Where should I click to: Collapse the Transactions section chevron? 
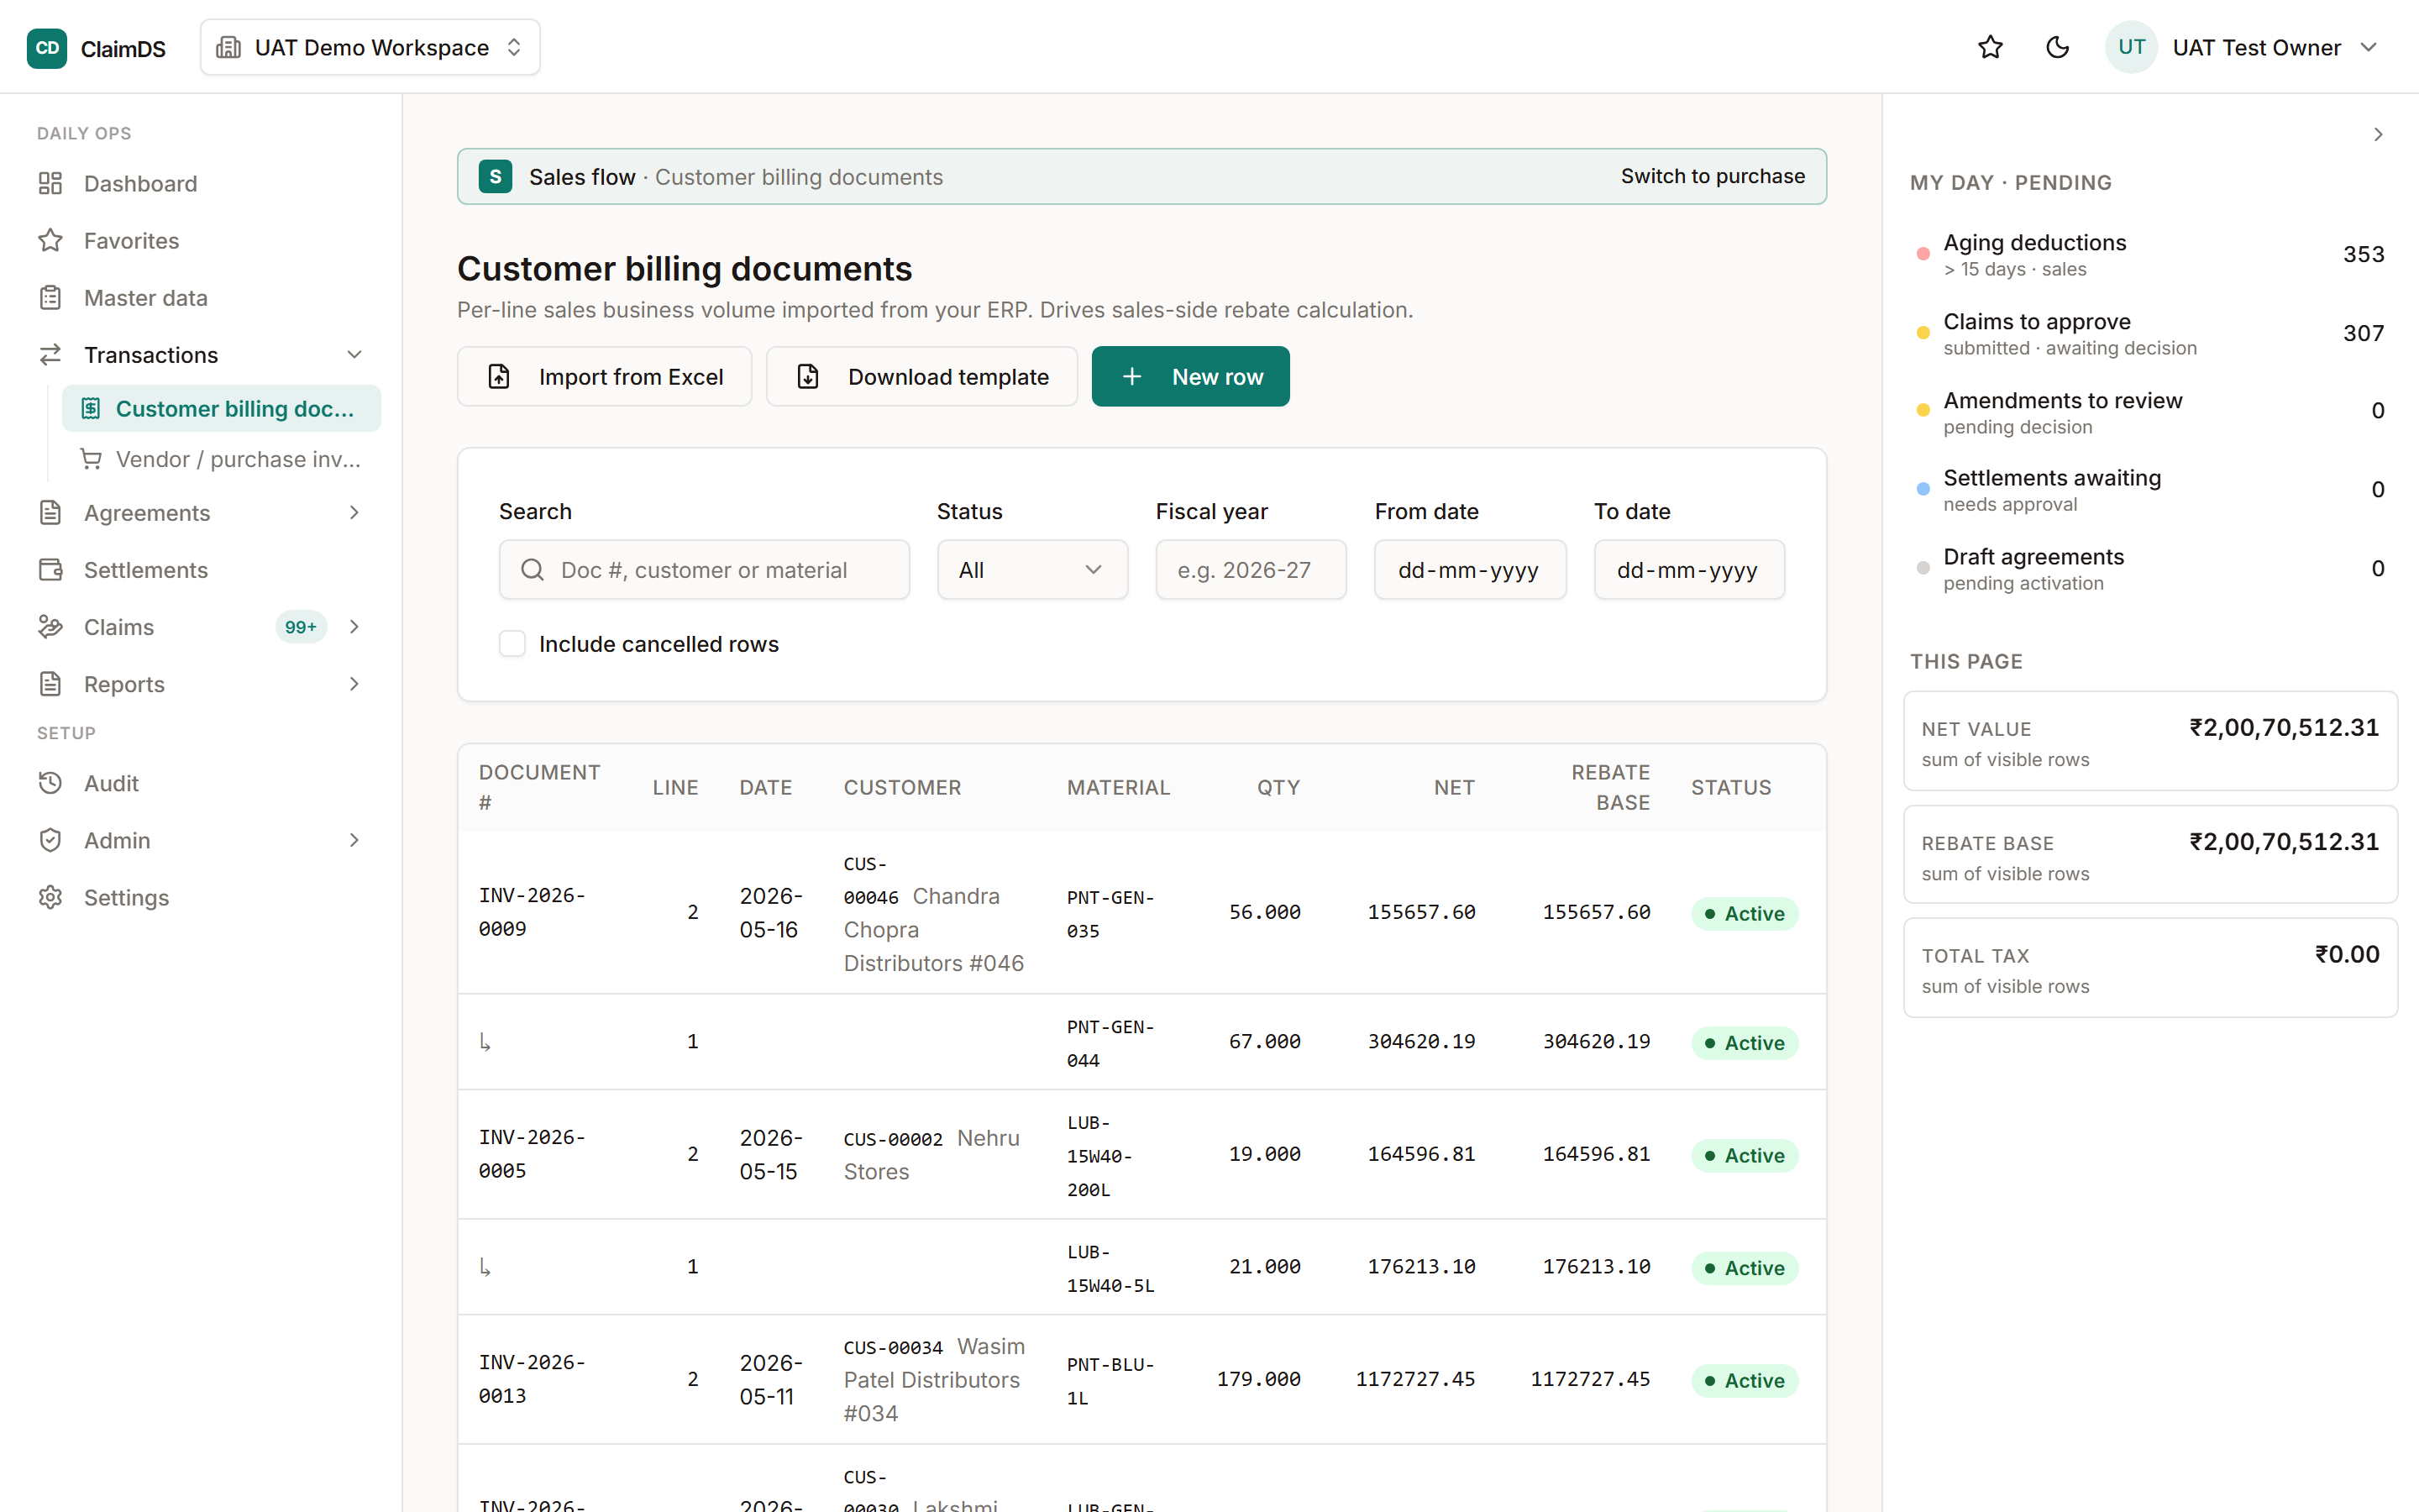point(354,355)
